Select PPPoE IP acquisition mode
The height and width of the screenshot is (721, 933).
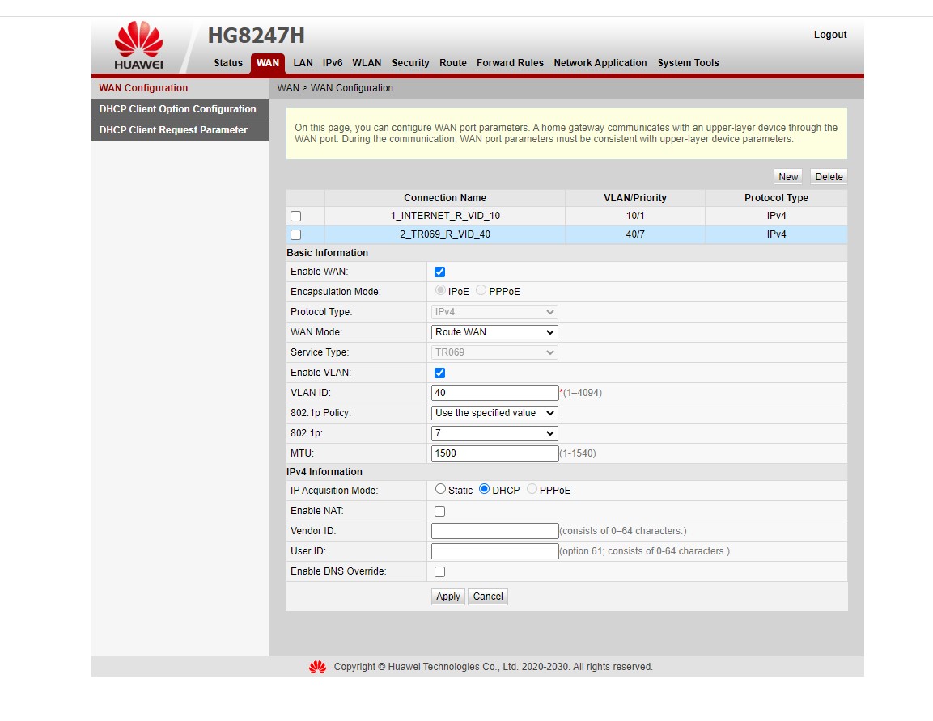(532, 489)
